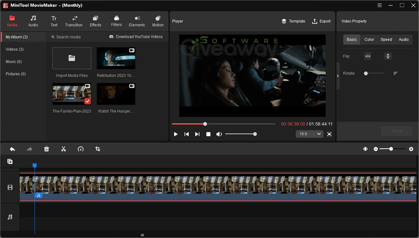
Task: Zoom in the timeline
Action: pyautogui.click(x=411, y=149)
